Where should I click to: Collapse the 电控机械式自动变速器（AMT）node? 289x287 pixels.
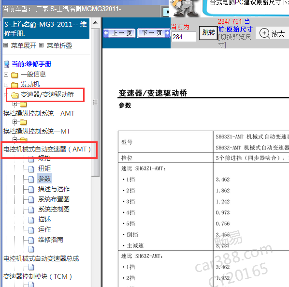15,139
